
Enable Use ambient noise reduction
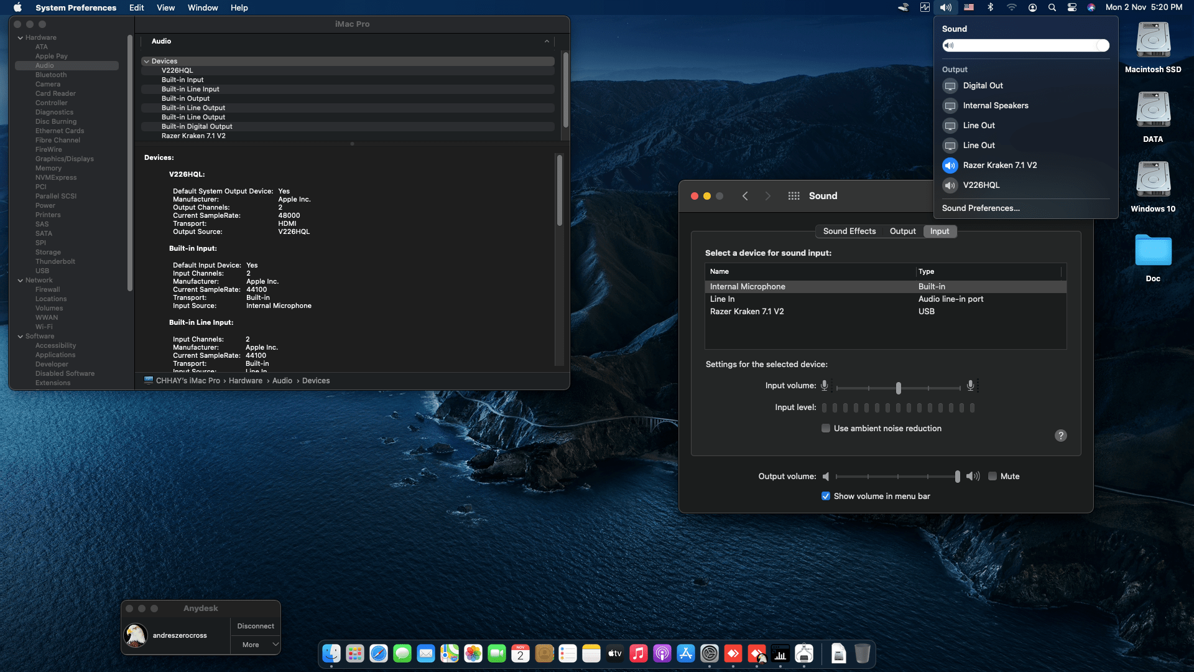point(826,428)
